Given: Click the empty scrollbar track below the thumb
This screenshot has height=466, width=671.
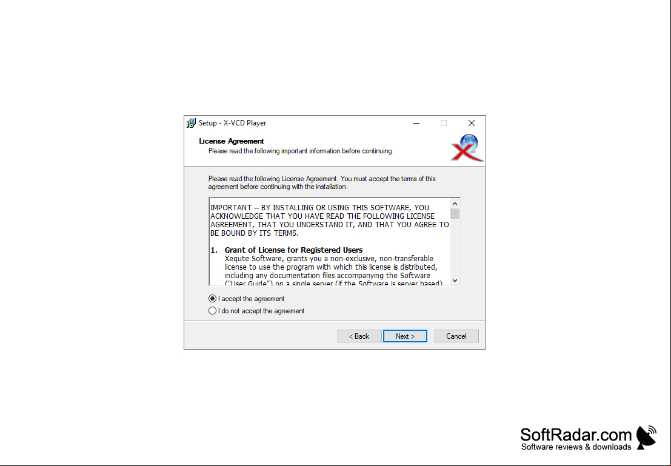Looking at the screenshot, I should click(x=455, y=247).
